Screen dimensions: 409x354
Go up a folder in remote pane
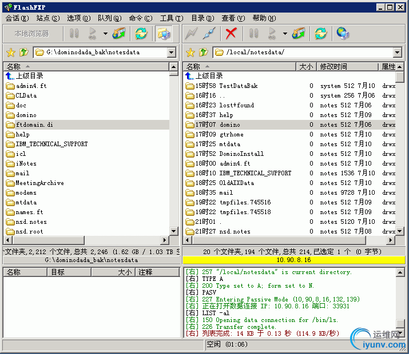click(203, 53)
